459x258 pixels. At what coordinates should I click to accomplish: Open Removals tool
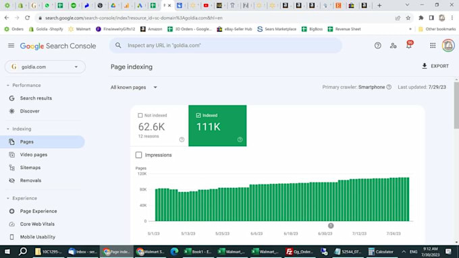tap(30, 181)
